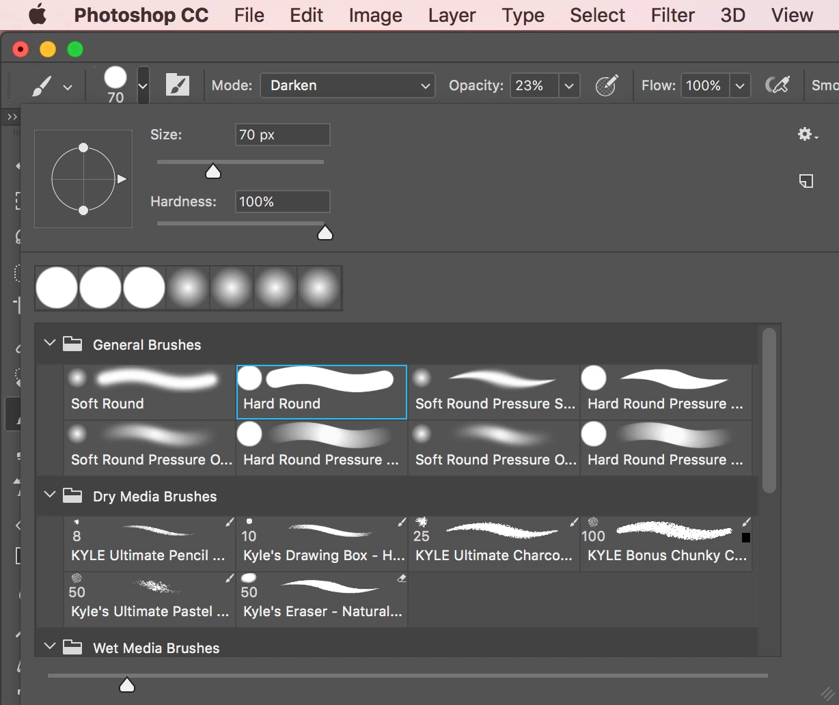The width and height of the screenshot is (839, 705).
Task: Open the Mode dropdown set to Darken
Action: click(347, 85)
